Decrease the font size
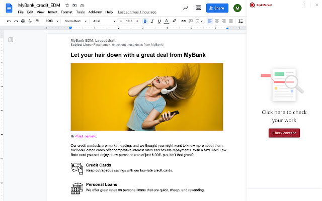 [x=121, y=21]
